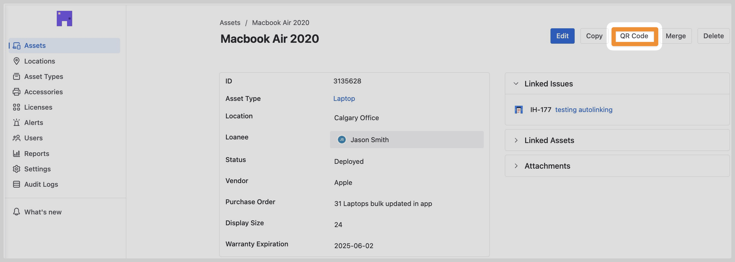Expand the Linked Assets chevron

click(516, 140)
